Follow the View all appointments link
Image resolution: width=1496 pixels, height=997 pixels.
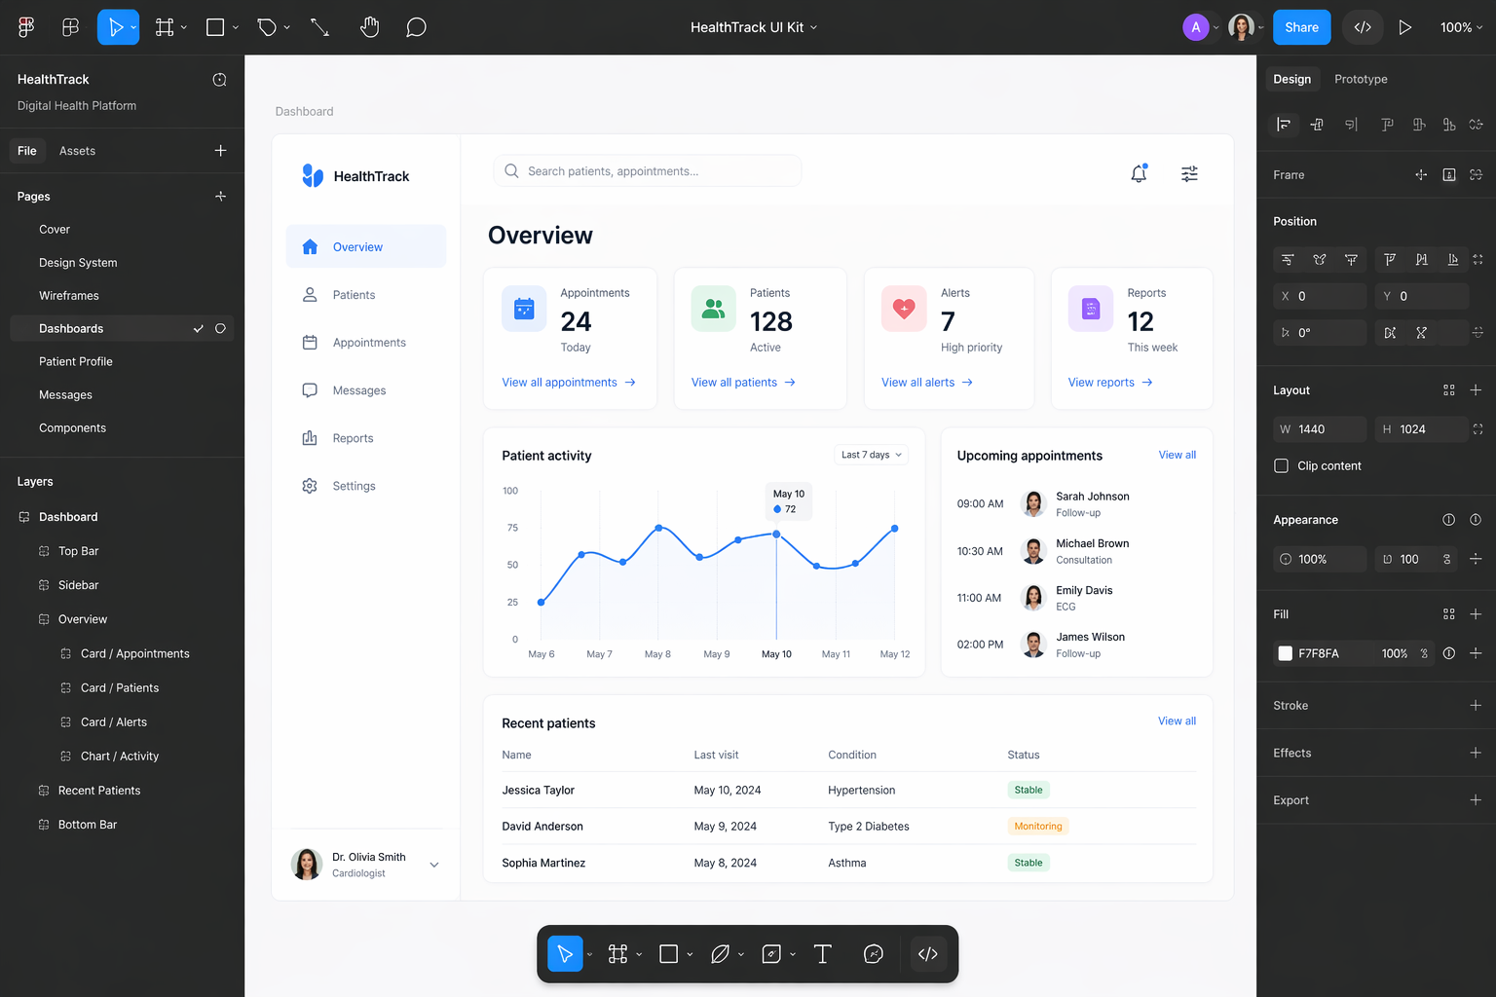[569, 383]
